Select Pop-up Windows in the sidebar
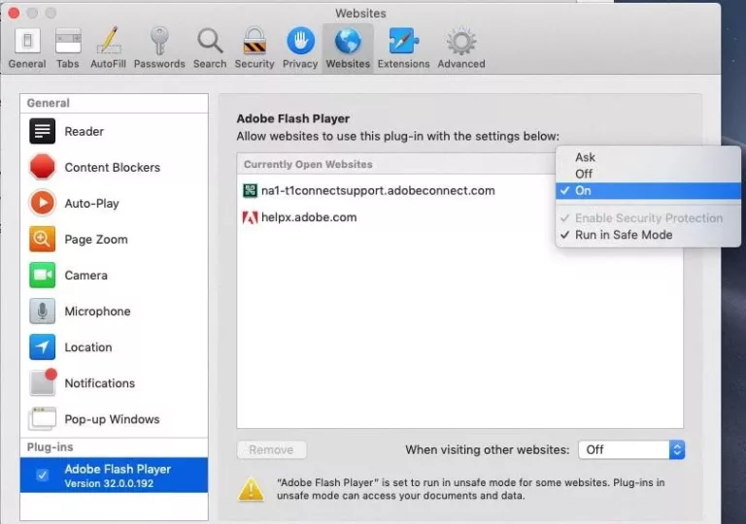This screenshot has height=524, width=746. (x=115, y=419)
